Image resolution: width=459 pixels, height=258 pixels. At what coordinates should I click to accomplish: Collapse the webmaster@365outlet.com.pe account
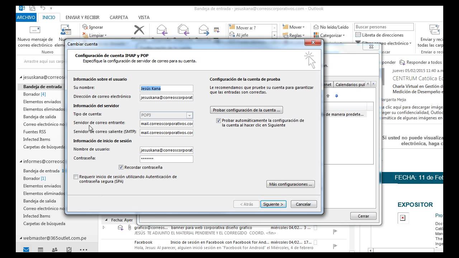click(21, 238)
